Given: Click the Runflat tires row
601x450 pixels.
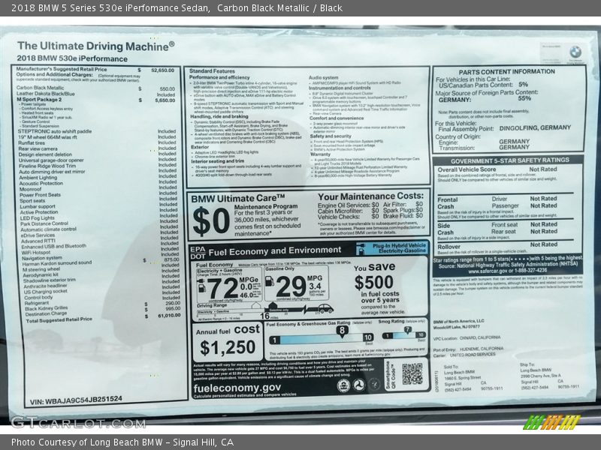Looking at the screenshot, I should [98, 142].
